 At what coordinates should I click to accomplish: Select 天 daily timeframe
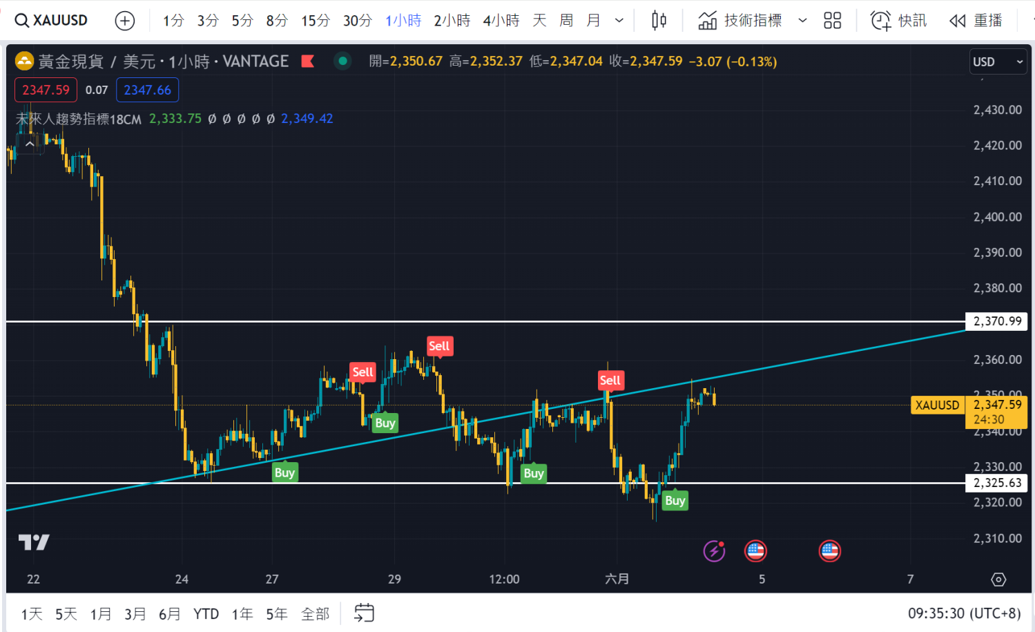[539, 21]
